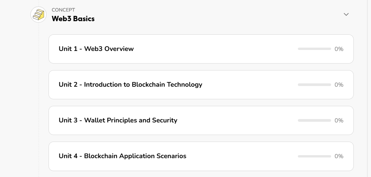Click the progress bar for Unit 2
This screenshot has width=371, height=177.
point(314,85)
